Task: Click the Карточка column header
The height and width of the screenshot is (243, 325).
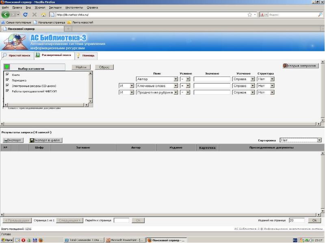Action: point(207,147)
